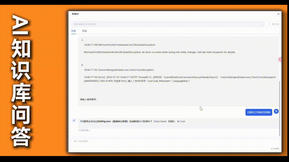
Task: Switch to the 对话 tab
Action: pyautogui.click(x=74, y=31)
